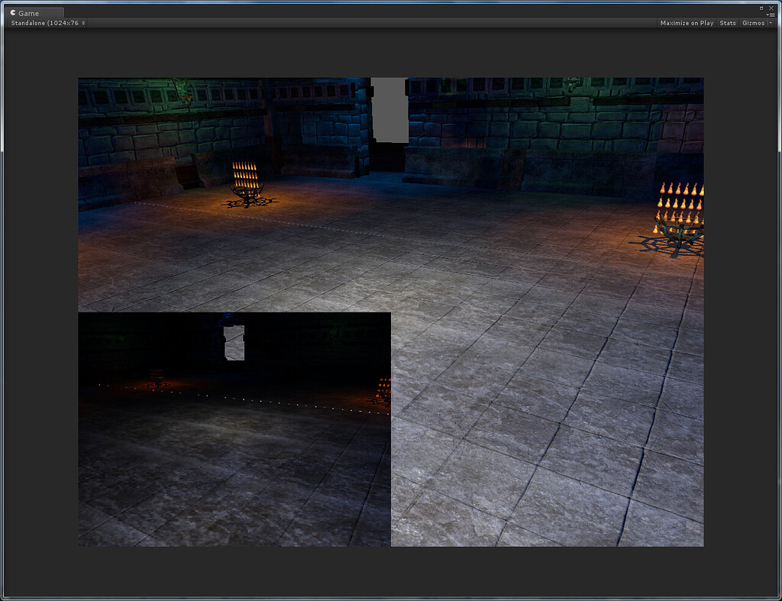782x601 pixels.
Task: Open the Gizmos dropdown arrow
Action: point(769,23)
